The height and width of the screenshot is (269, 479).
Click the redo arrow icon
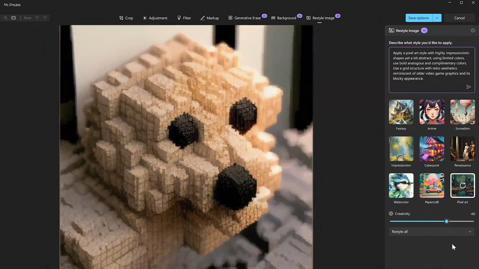click(x=45, y=18)
